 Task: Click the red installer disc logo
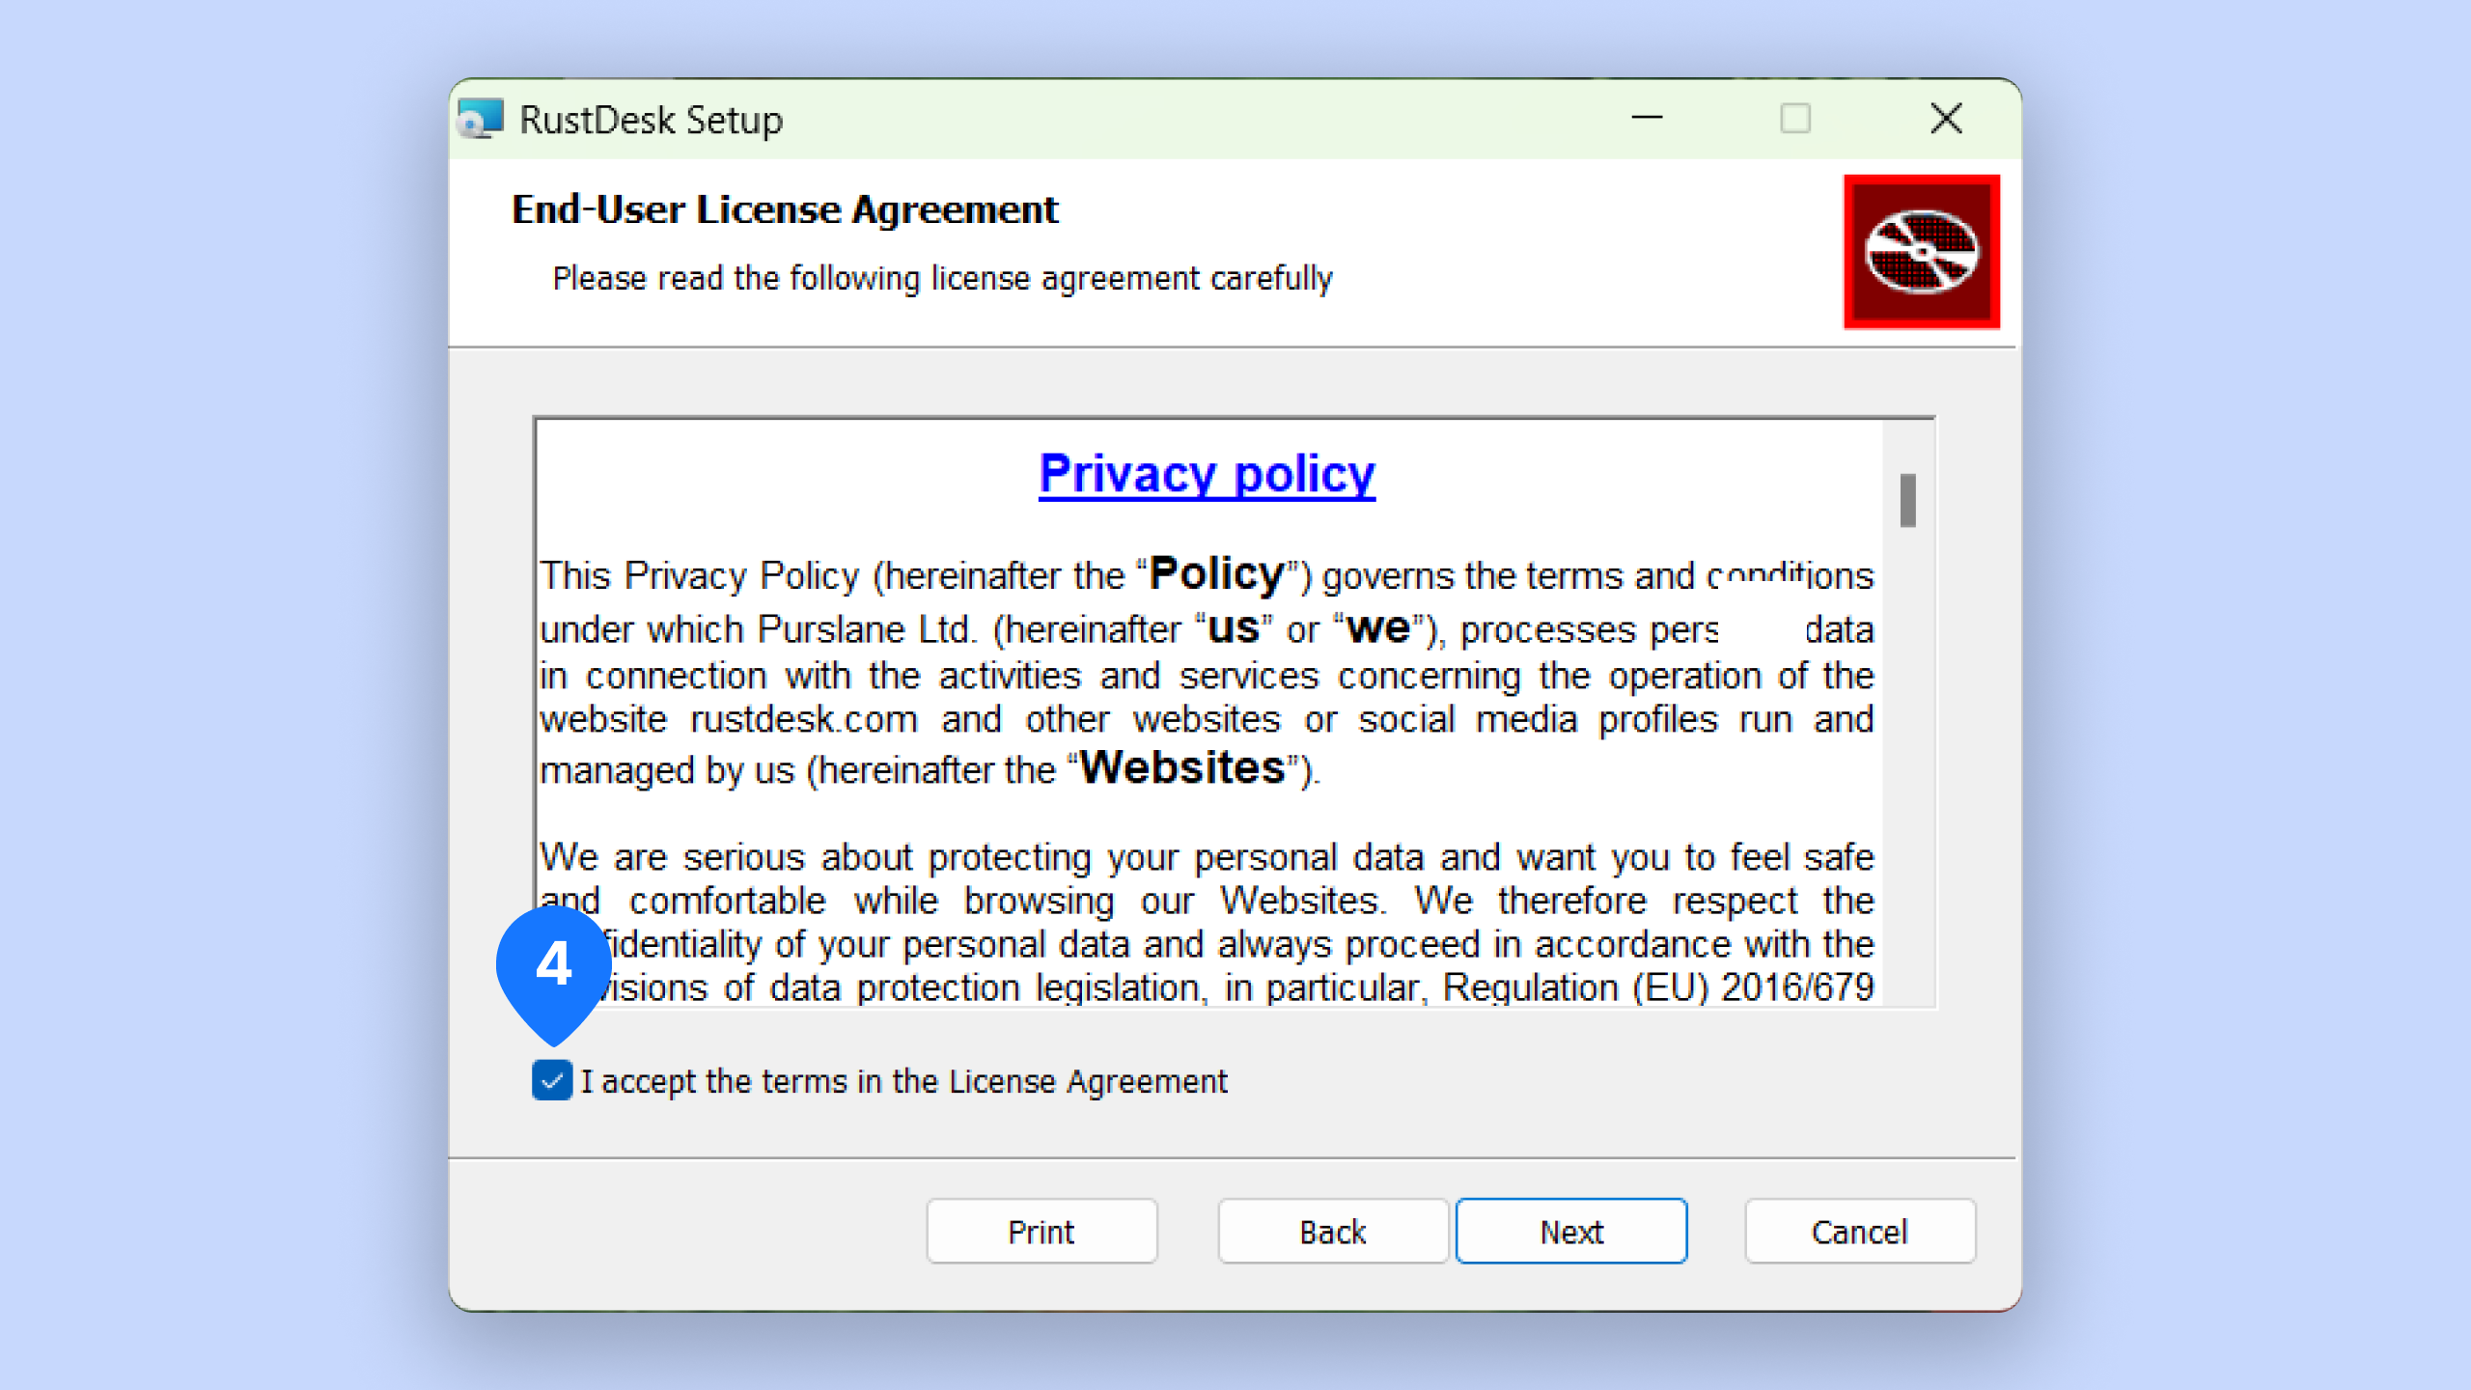point(1921,252)
